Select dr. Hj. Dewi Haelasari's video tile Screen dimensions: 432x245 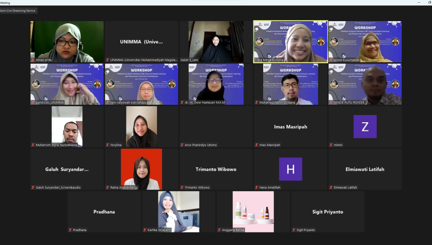(x=216, y=84)
